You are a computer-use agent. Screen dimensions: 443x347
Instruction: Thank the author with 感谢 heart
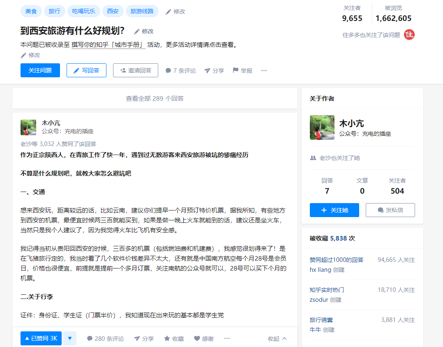point(204,338)
